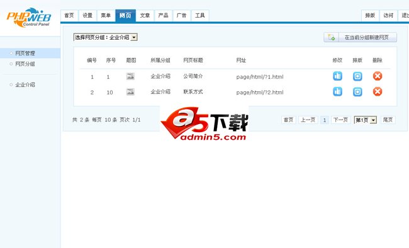This screenshot has width=409, height=248.
Task: Open 企业介绍 in the sidebar
Action: point(25,85)
